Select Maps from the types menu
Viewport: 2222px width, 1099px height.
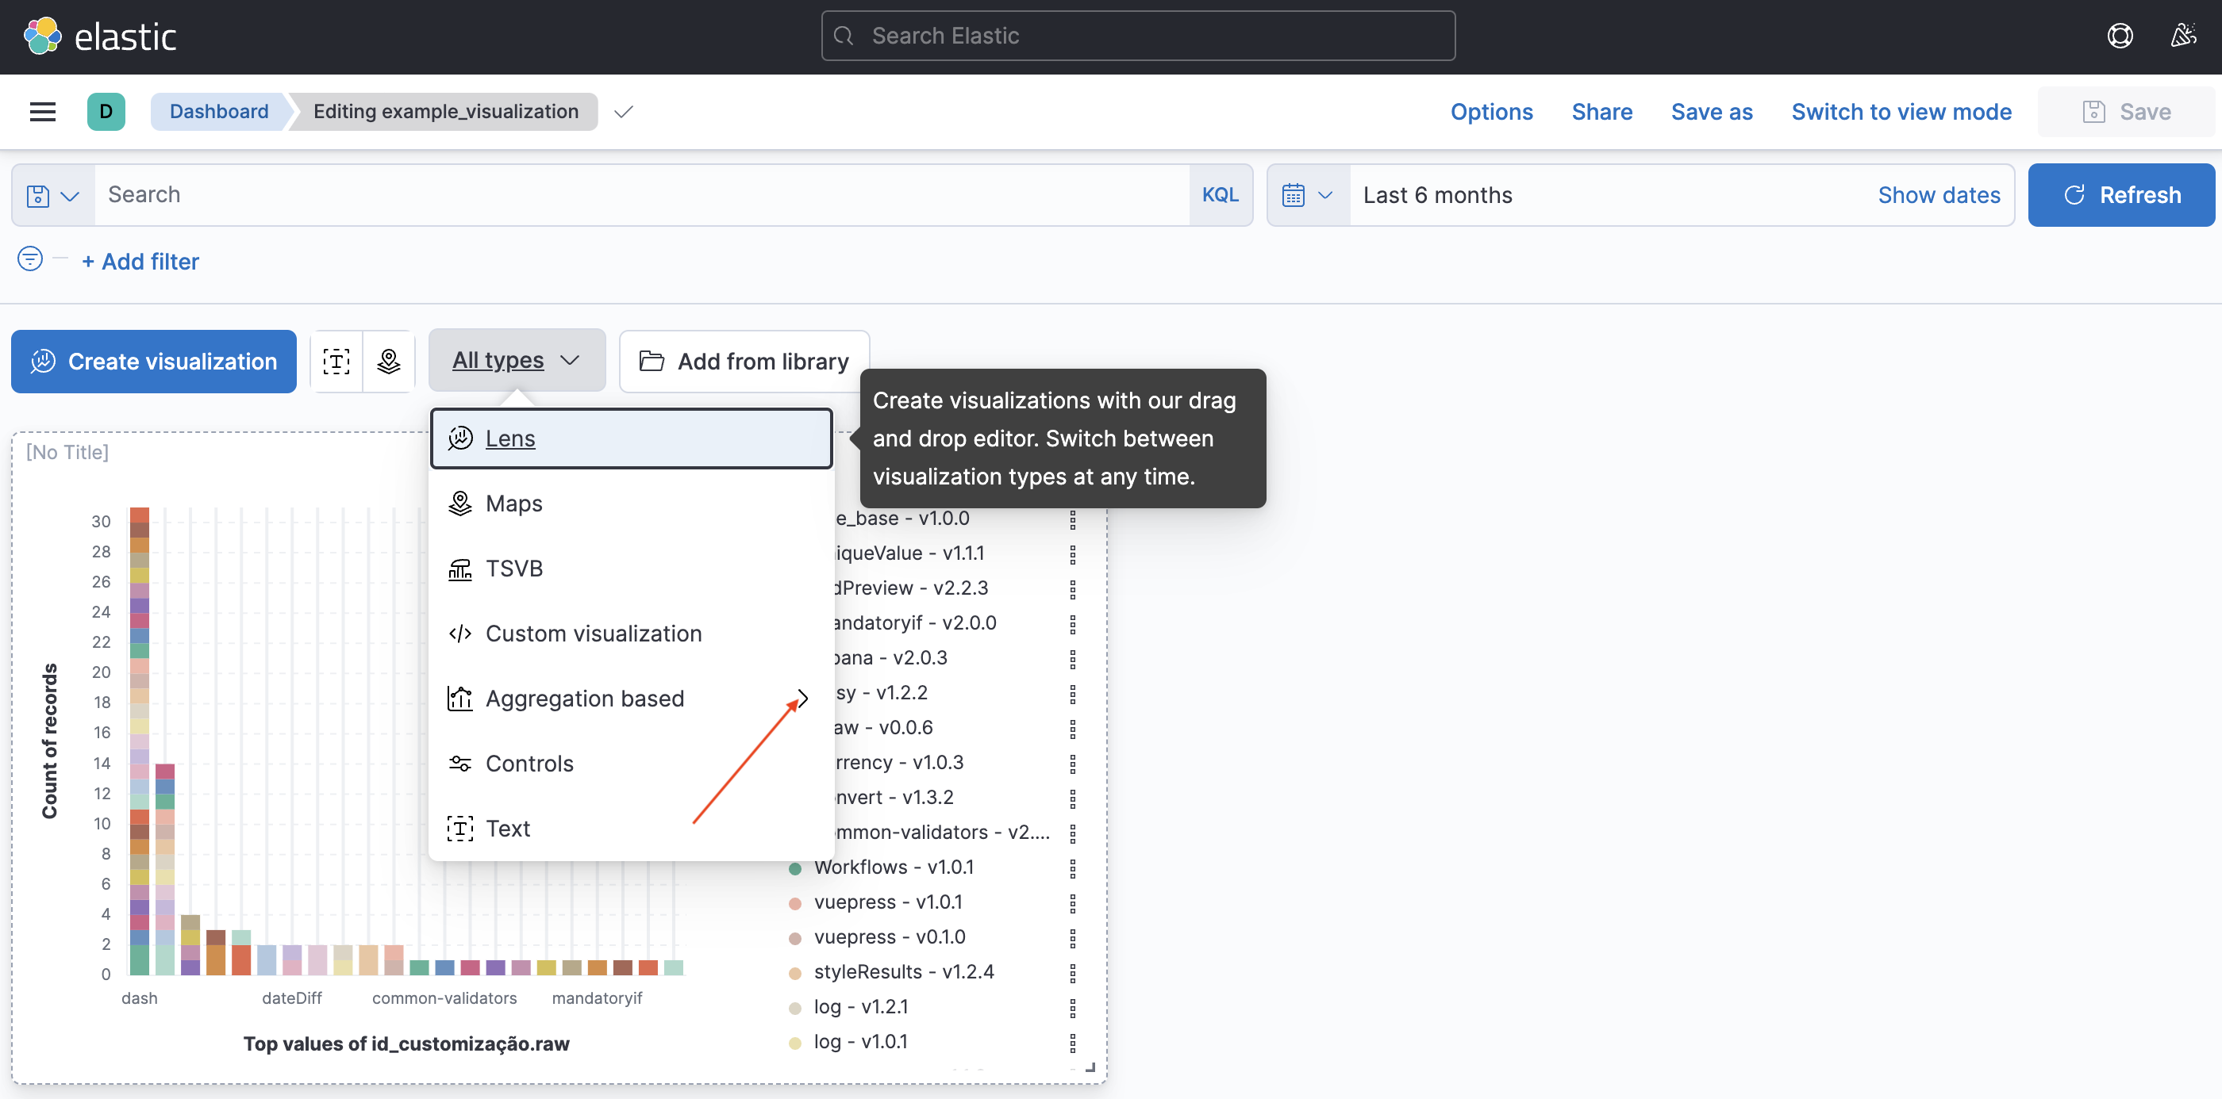pos(632,504)
